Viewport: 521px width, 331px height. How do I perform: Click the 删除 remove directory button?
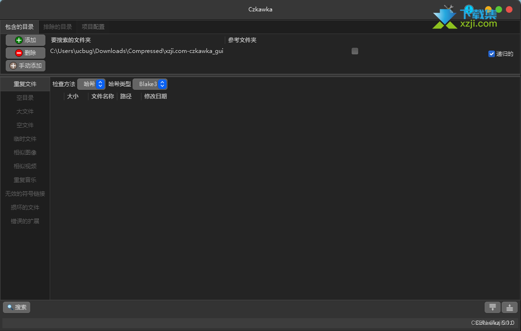pos(25,53)
